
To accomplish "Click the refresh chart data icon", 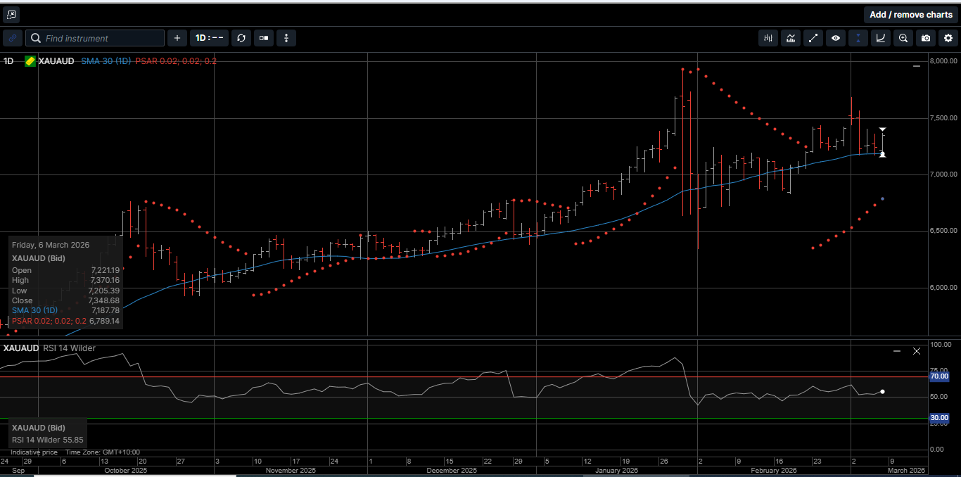I will click(x=241, y=38).
